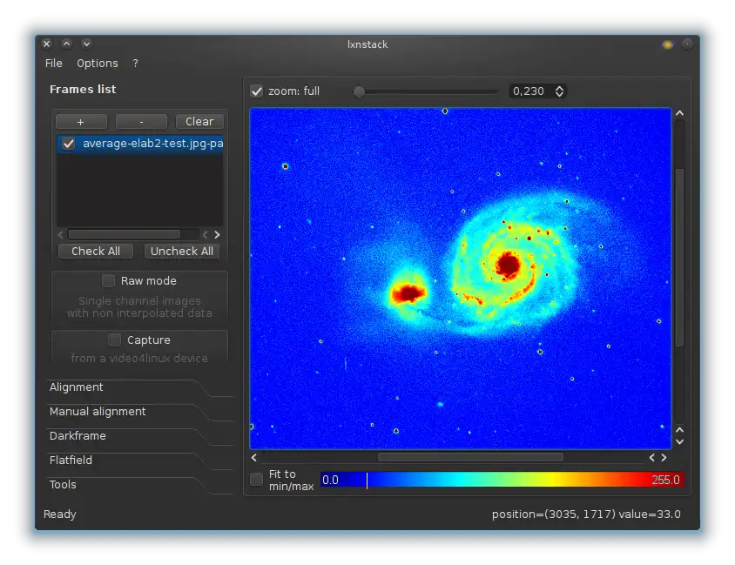Expand the Darkframe section tab
735x565 pixels.
[x=78, y=435]
